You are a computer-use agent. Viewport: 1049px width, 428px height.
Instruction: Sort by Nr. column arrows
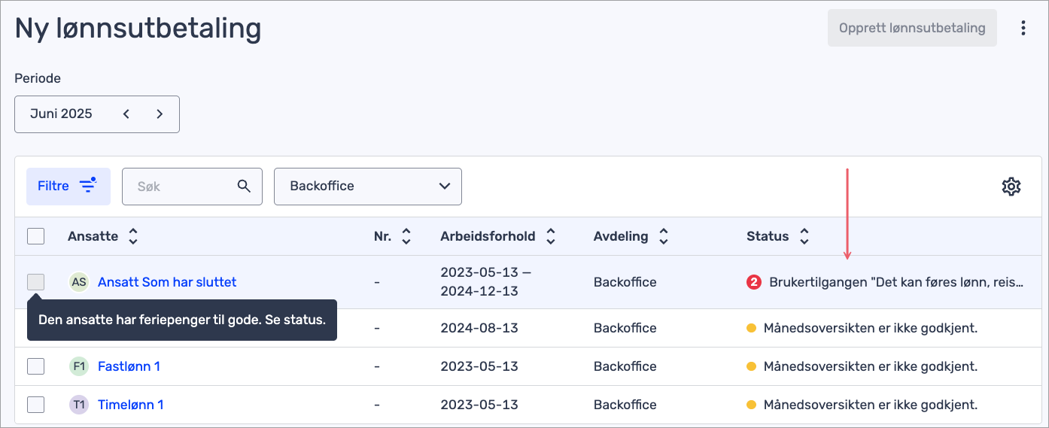[406, 236]
